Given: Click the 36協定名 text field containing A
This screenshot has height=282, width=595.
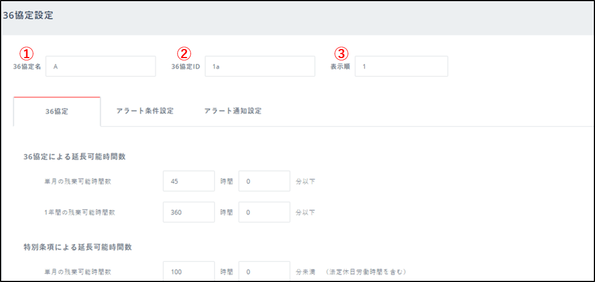Looking at the screenshot, I should (x=100, y=66).
